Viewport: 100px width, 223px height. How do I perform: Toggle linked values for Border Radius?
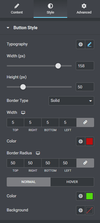coord(85,163)
